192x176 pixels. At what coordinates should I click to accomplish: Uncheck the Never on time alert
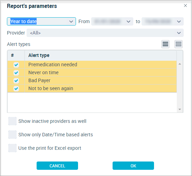click(x=16, y=73)
